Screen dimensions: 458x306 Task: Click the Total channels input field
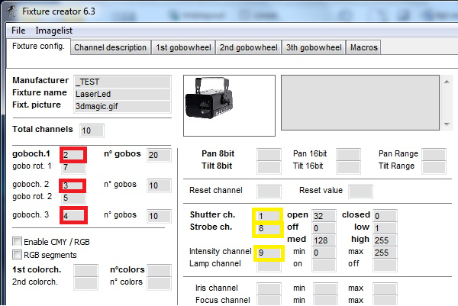click(x=91, y=130)
